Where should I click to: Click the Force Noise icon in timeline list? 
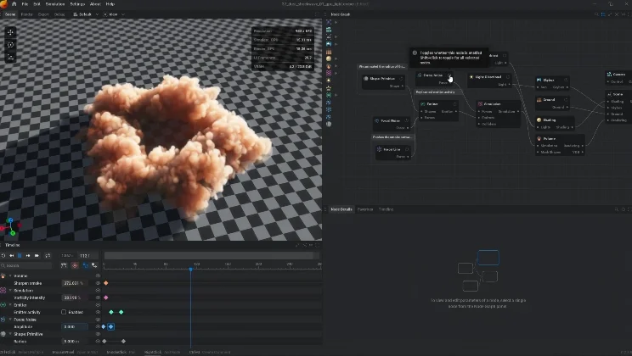[3, 320]
